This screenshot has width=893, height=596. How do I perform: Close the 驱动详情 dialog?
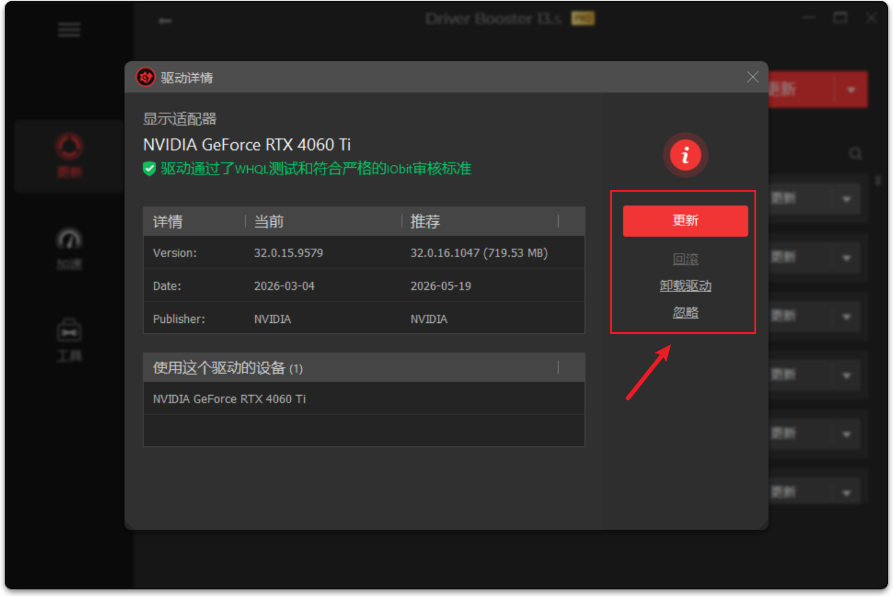pyautogui.click(x=753, y=77)
